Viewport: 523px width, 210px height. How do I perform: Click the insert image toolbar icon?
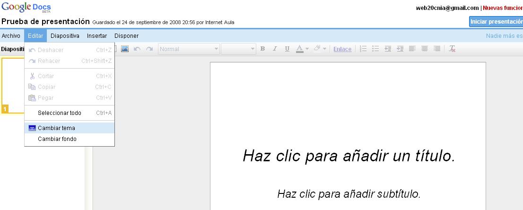click(125, 49)
